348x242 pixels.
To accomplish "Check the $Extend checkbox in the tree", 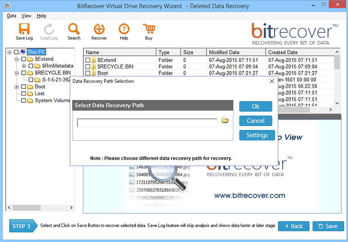I will tap(24, 59).
